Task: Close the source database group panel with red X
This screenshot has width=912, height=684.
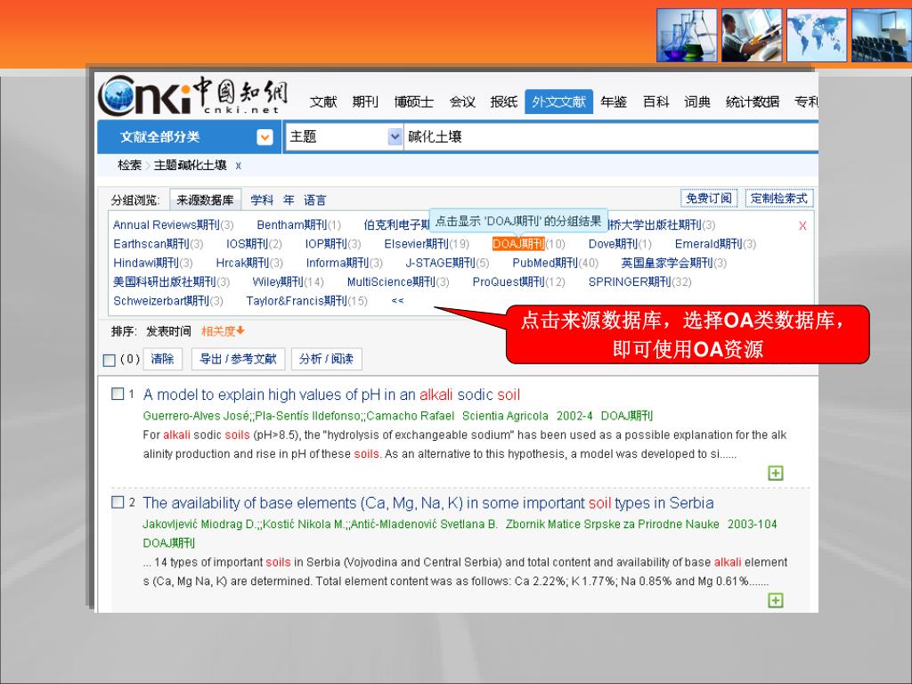Action: pos(802,225)
